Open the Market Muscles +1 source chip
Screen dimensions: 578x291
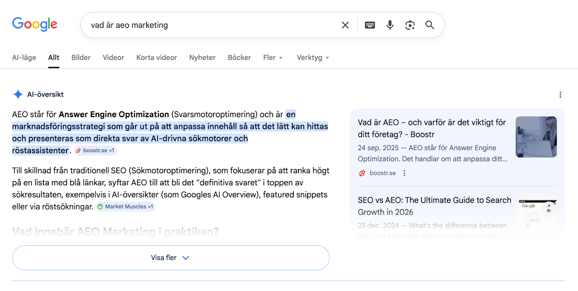point(126,207)
